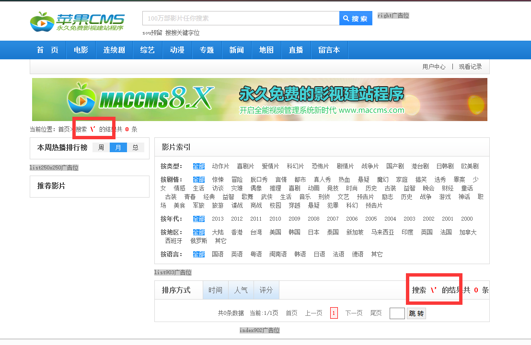Click the blue 搜索 button
Image resolution: width=531 pixels, height=345 pixels.
tap(356, 18)
